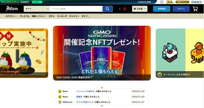Open the GMO SONIC 2026 NFT banner
The image size is (204, 108).
(x=102, y=53)
